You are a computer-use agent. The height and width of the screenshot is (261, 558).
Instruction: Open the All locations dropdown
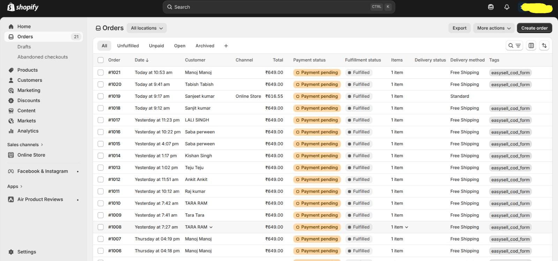click(x=146, y=28)
